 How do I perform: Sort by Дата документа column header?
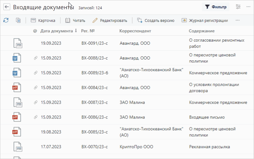pyautogui.click(x=57, y=31)
